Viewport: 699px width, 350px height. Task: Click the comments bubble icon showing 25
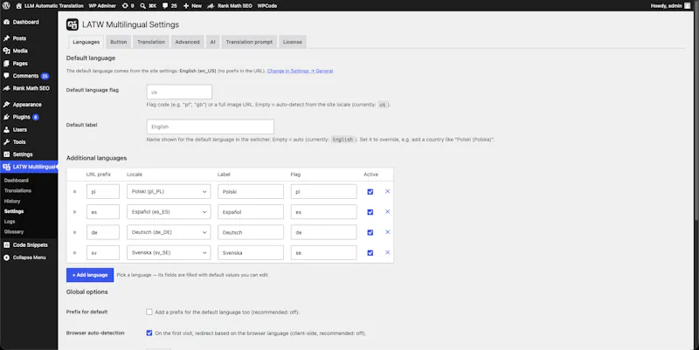[165, 6]
